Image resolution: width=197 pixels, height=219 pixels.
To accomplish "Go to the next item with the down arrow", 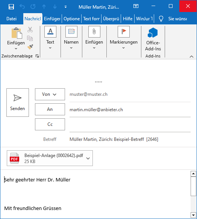I will (55, 6).
